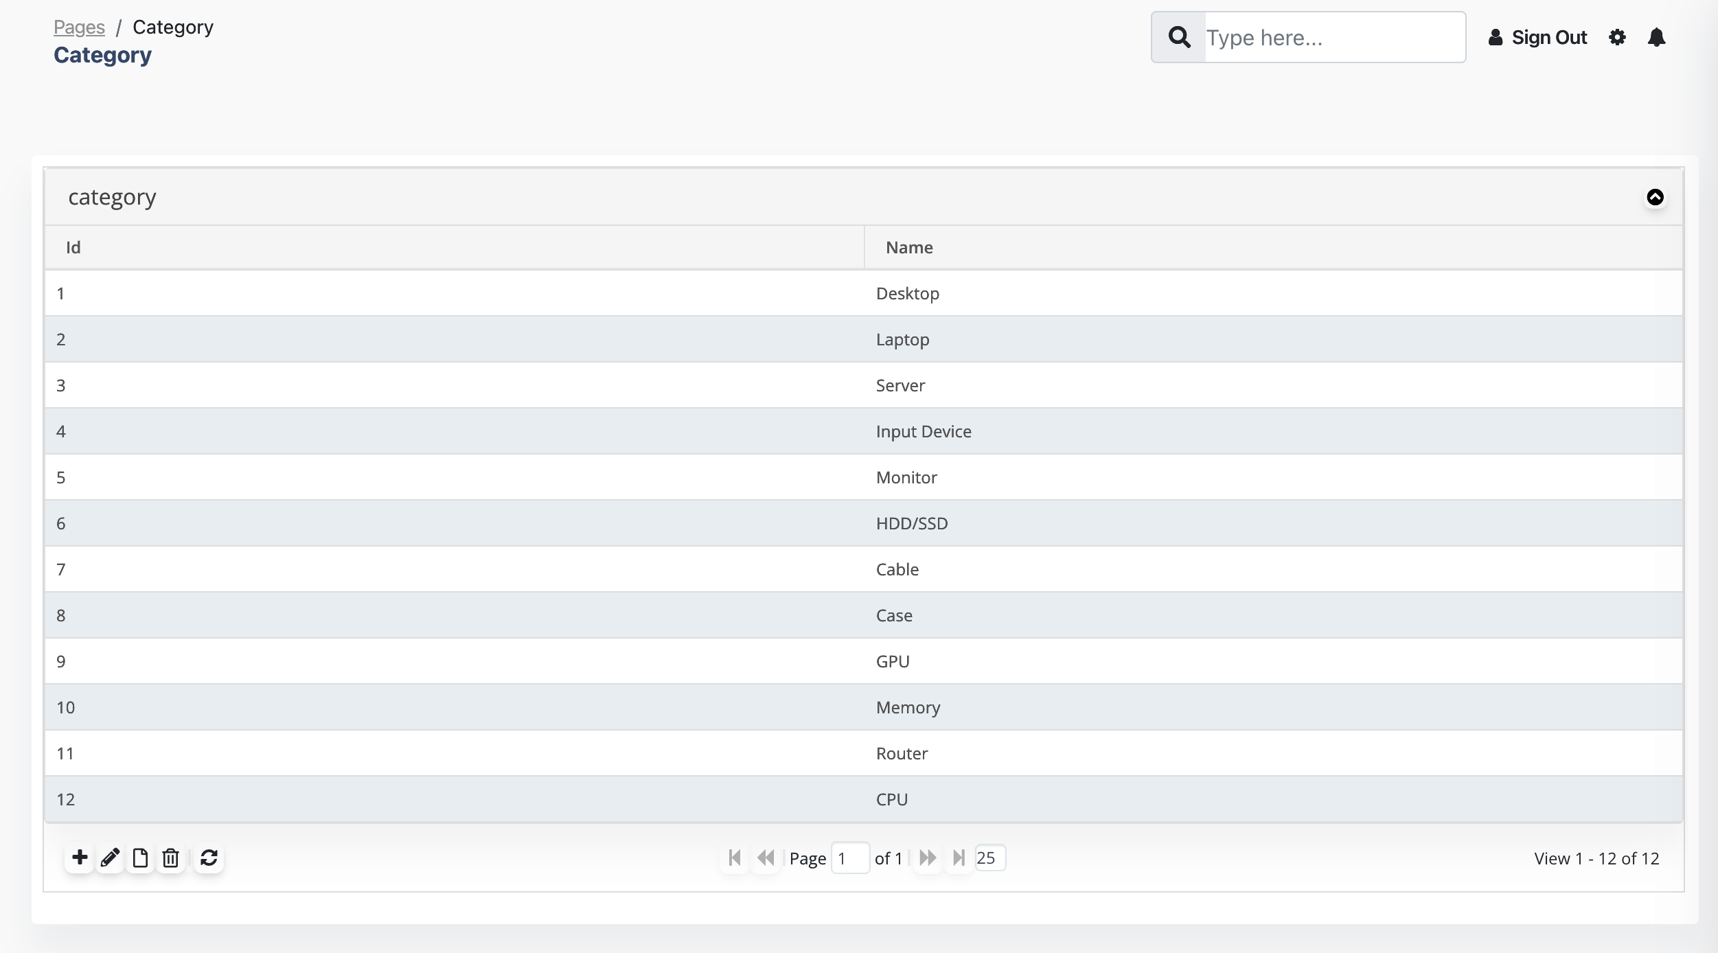Viewport: 1718px width, 953px height.
Task: Select the Desktop row
Action: click(864, 293)
